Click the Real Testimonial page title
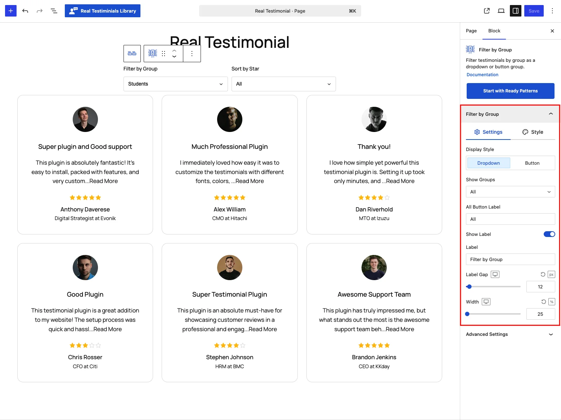This screenshot has height=420, width=561. pyautogui.click(x=230, y=42)
